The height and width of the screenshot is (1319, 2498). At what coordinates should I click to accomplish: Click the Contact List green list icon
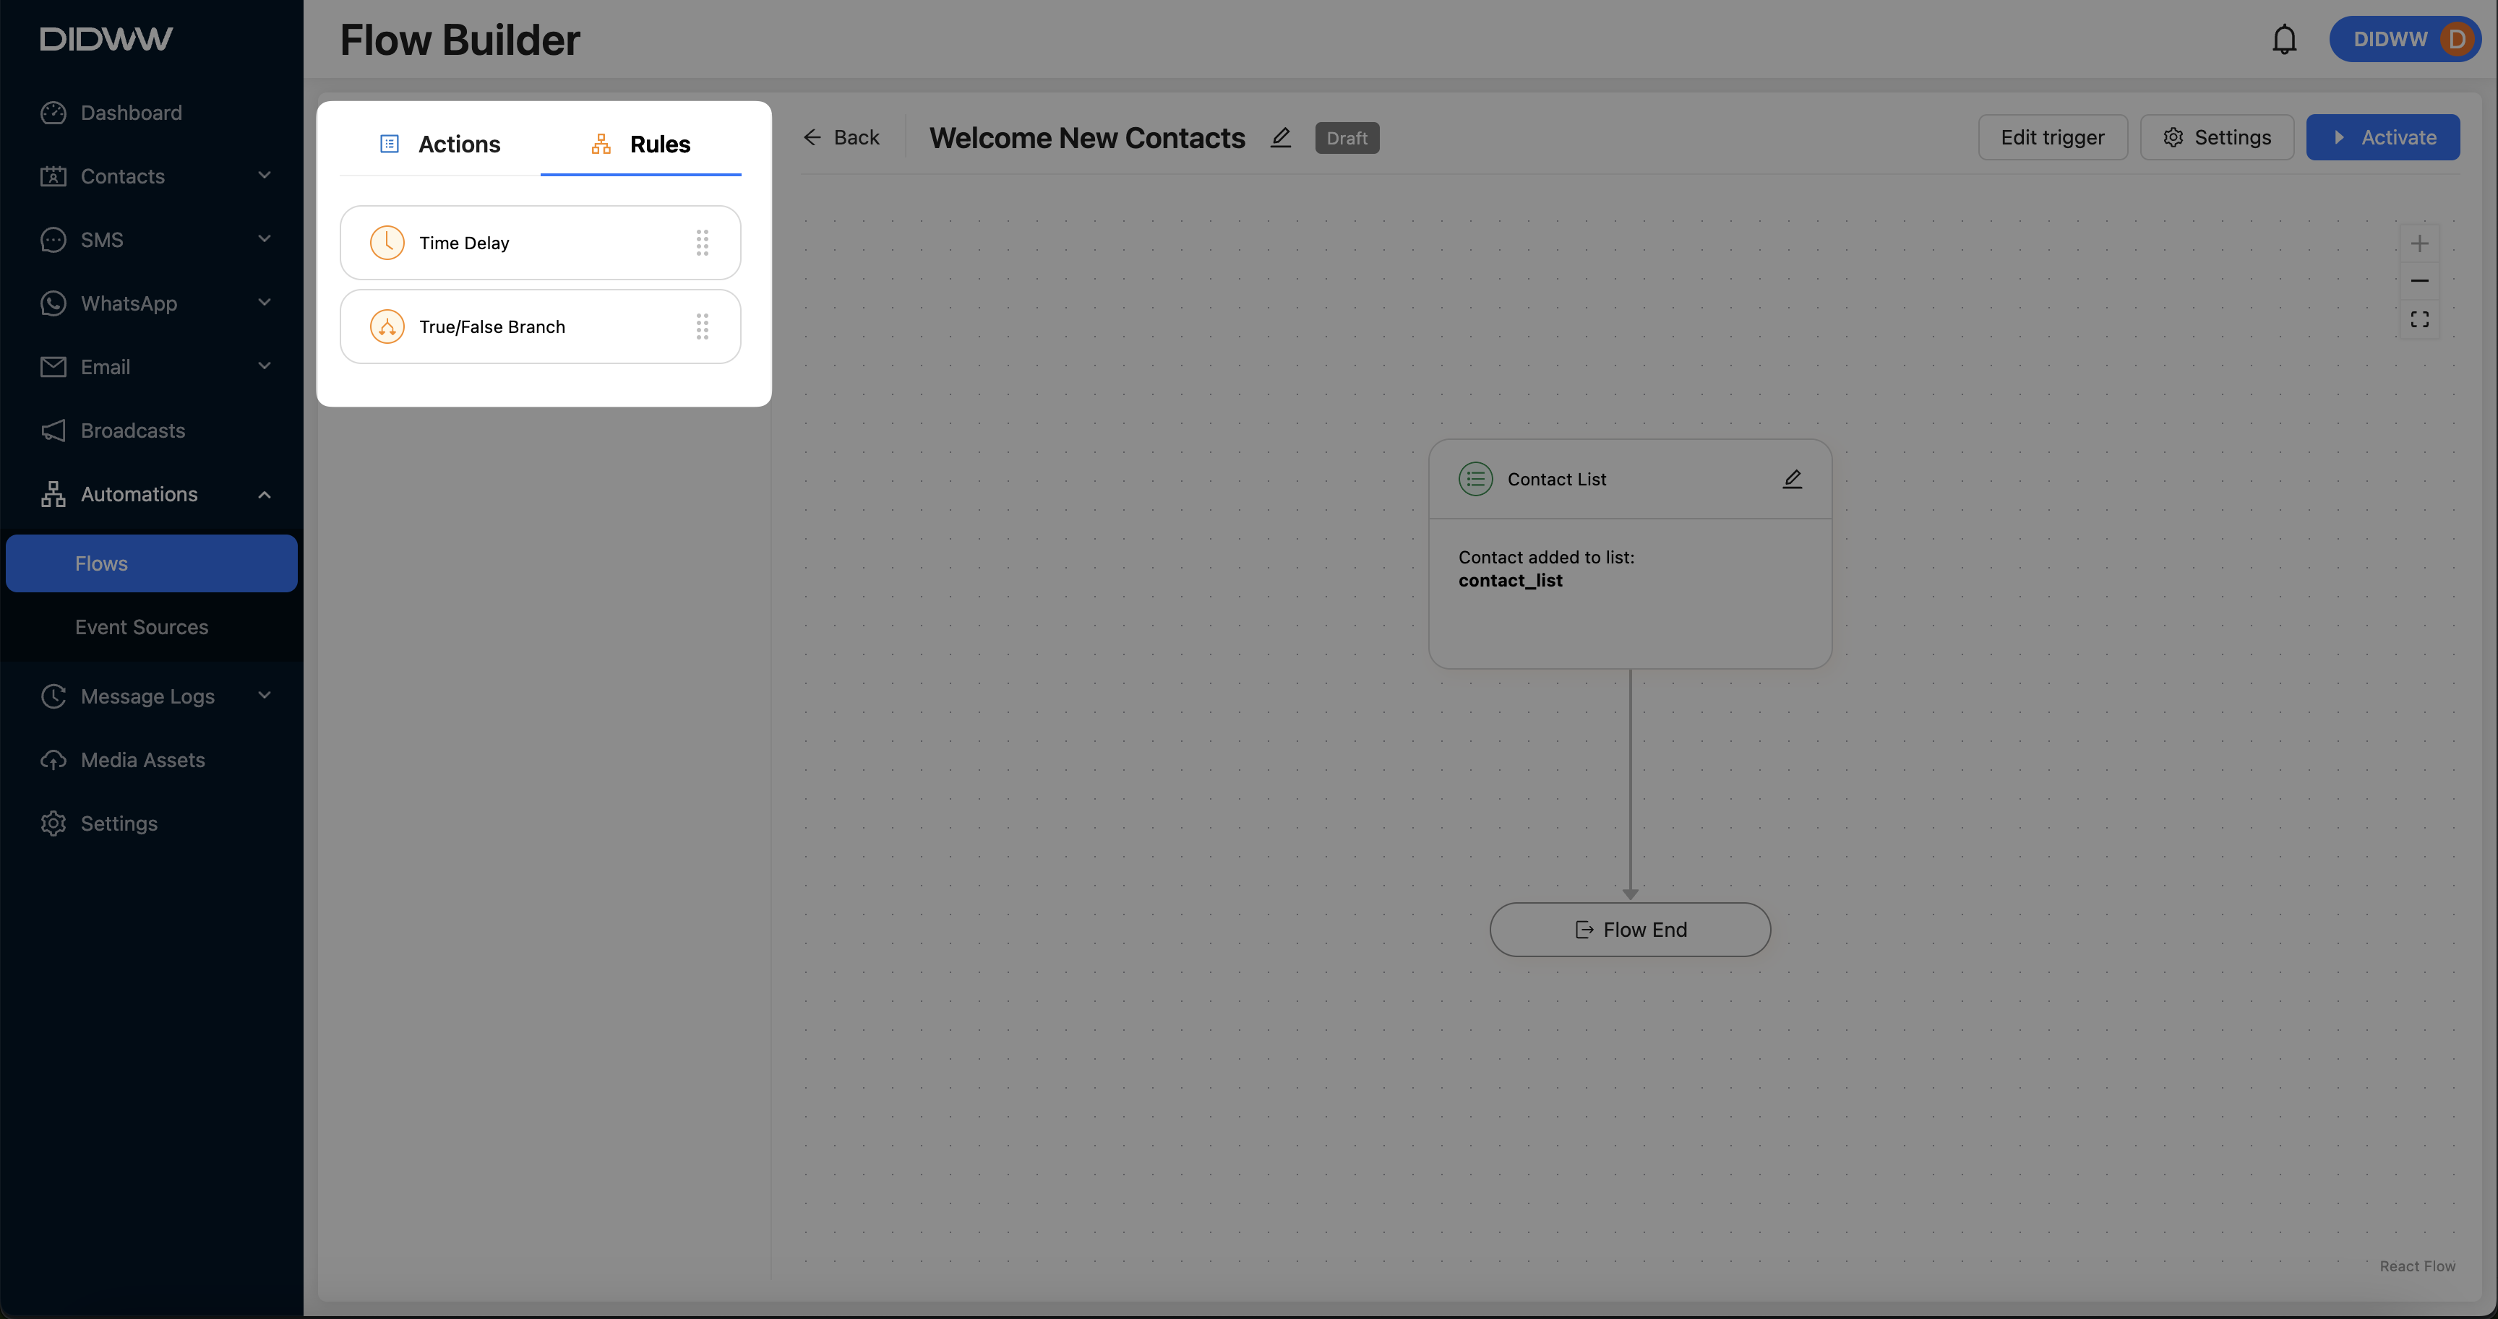coord(1475,479)
